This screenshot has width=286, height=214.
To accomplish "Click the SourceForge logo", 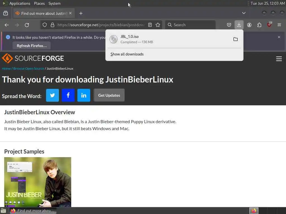I will click(x=33, y=58).
